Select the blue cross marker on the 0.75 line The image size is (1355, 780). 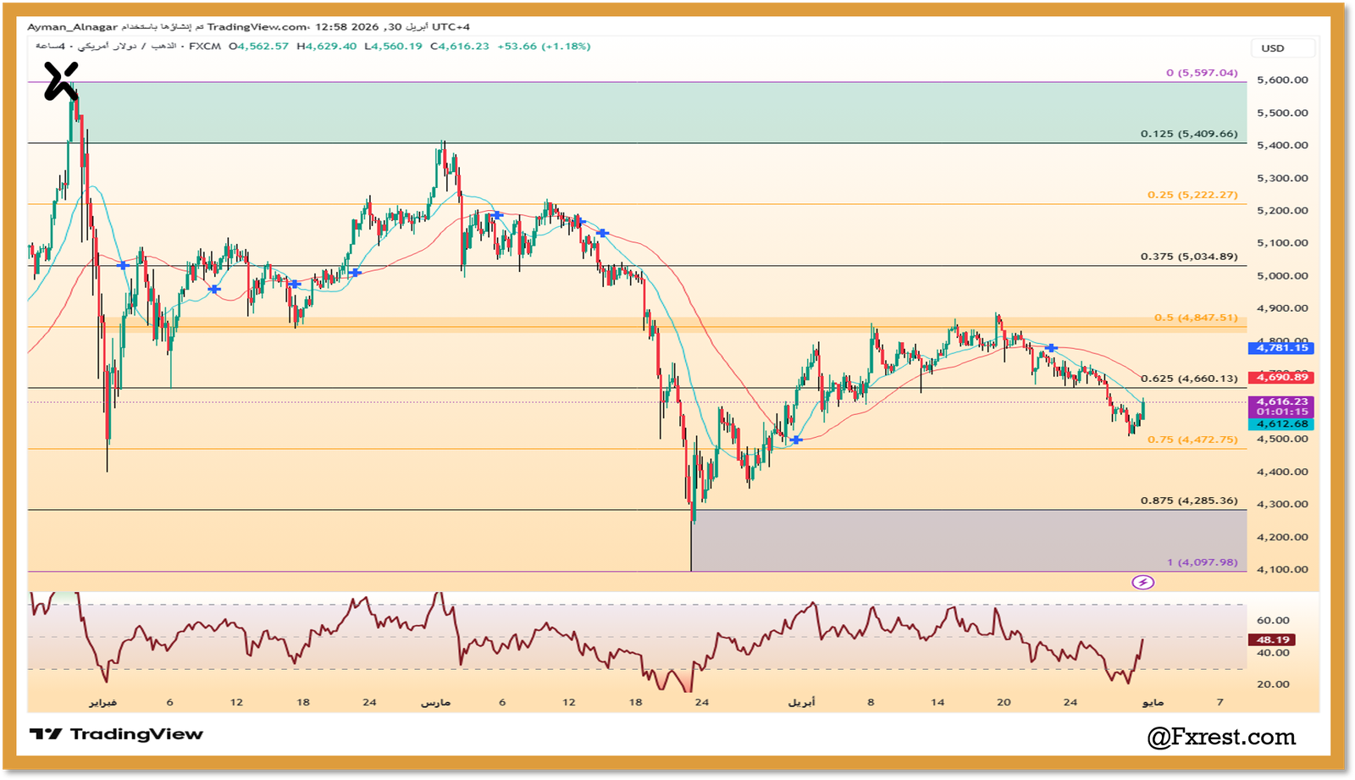(x=796, y=440)
